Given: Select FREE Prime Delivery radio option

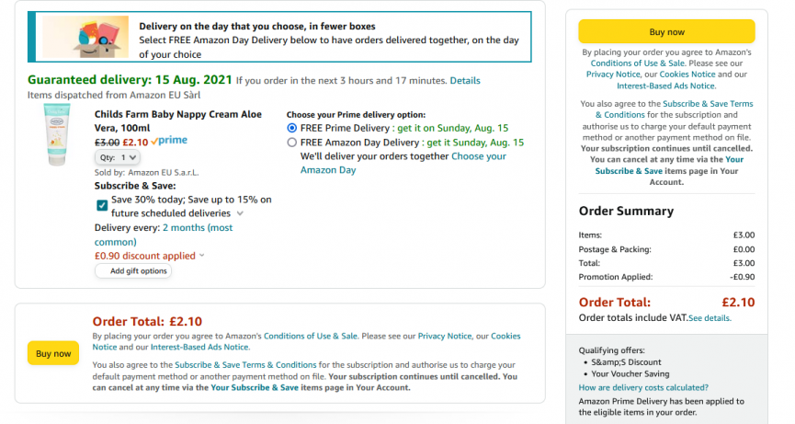Looking at the screenshot, I should [291, 128].
